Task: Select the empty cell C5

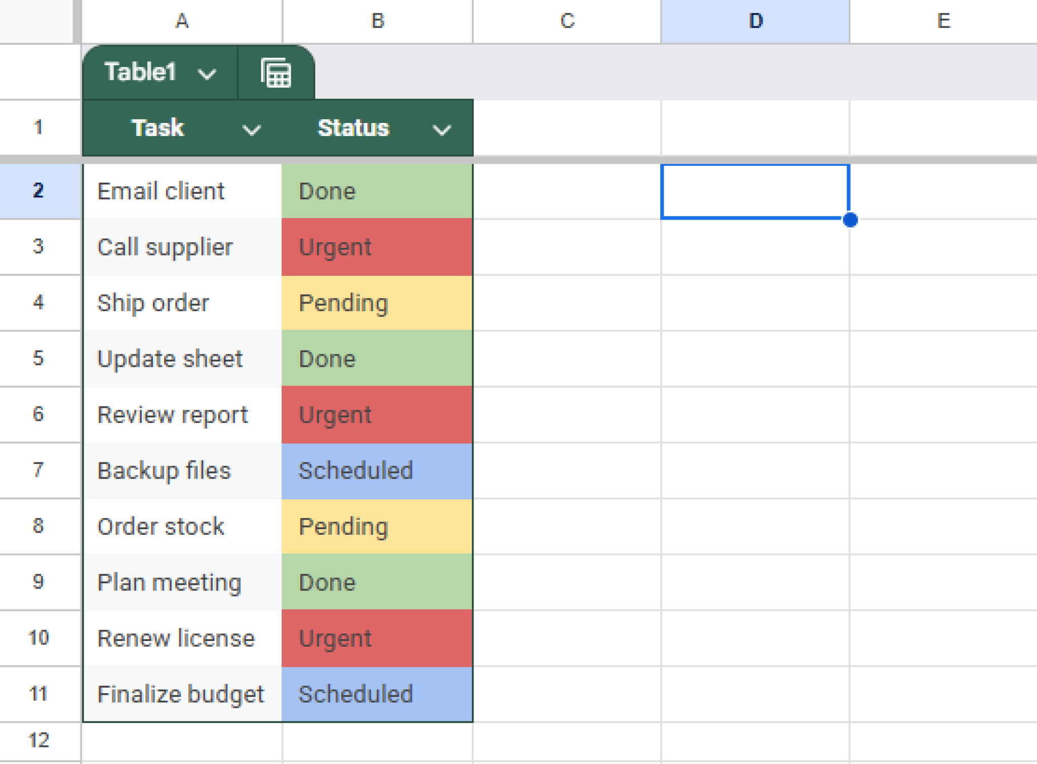Action: coord(567,359)
